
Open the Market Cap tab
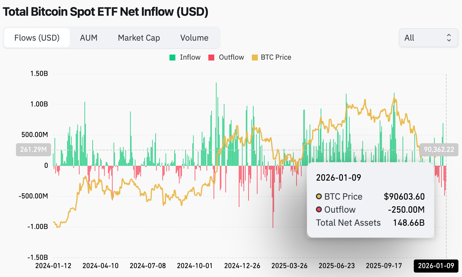click(139, 38)
